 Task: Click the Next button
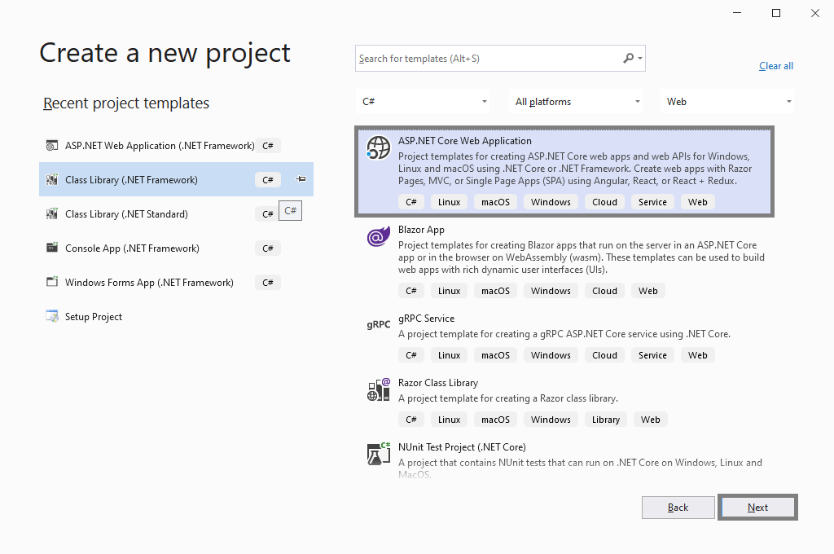757,507
